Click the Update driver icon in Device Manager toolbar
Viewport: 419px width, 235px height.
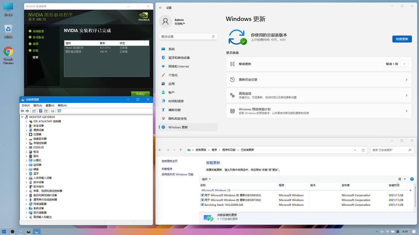pos(52,111)
